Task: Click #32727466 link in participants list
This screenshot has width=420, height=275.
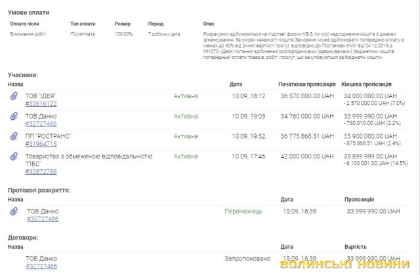Action: click(x=41, y=124)
